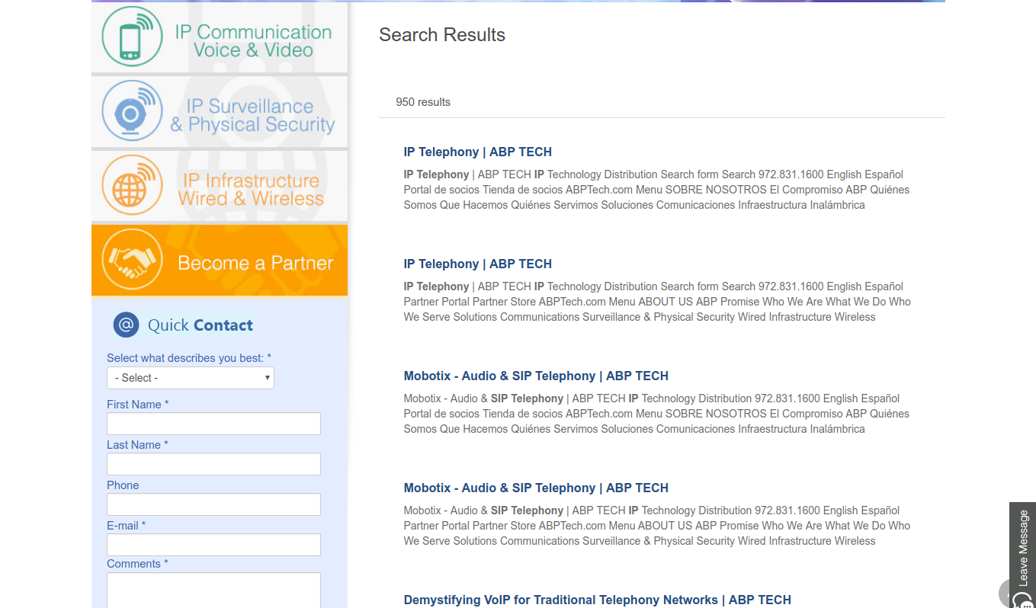This screenshot has width=1036, height=608.
Task: Open 'Demystifying VoIP for Traditional Telephony Networks' result
Action: pyautogui.click(x=598, y=600)
